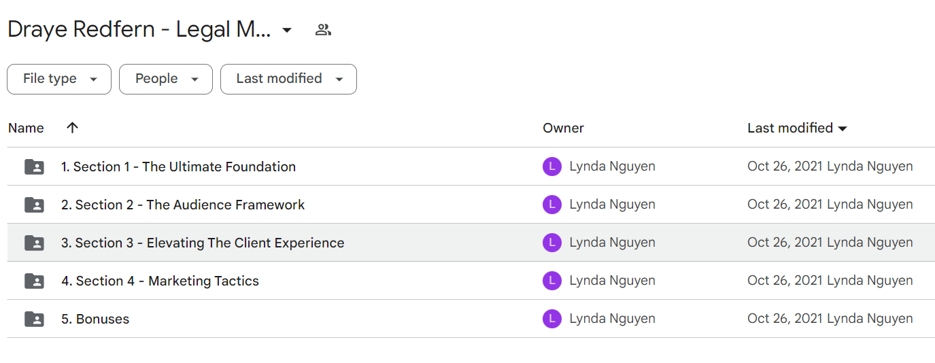Click the shared people icon beside the folder title

pos(323,30)
